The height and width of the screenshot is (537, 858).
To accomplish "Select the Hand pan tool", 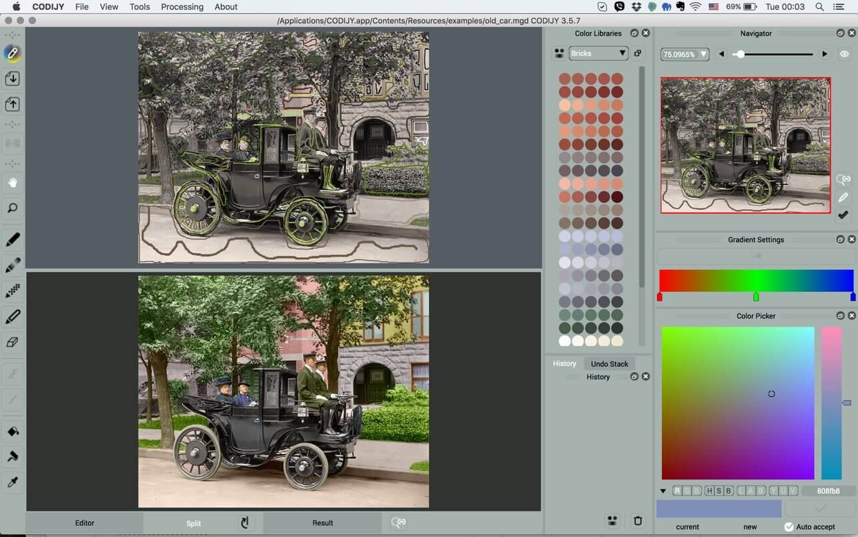I will coord(12,182).
